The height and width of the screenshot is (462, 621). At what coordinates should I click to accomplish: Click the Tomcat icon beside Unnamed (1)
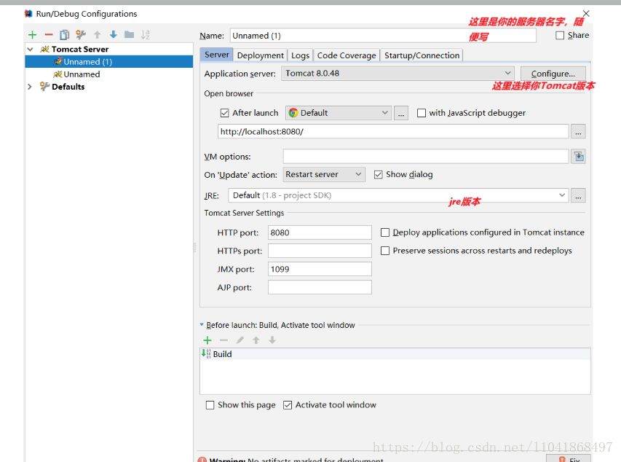tap(58, 61)
